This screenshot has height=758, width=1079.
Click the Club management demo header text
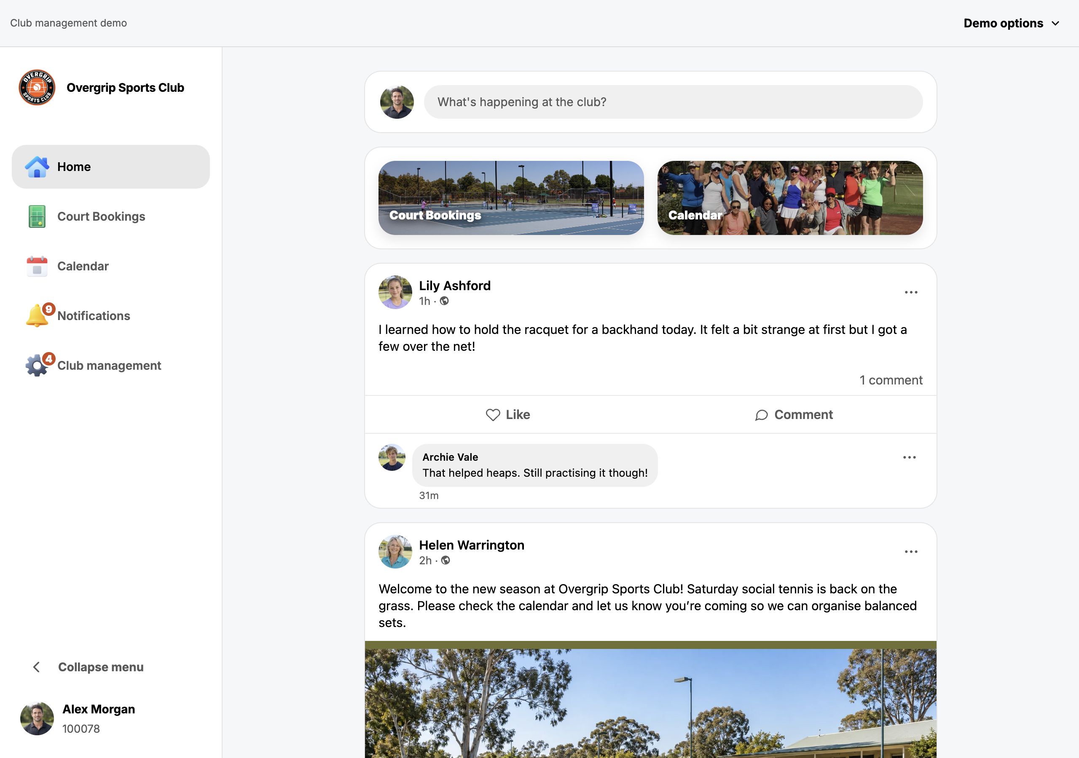tap(69, 23)
